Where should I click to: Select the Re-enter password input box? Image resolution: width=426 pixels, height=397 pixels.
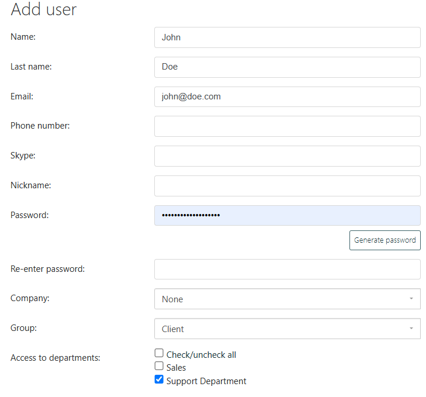point(287,270)
